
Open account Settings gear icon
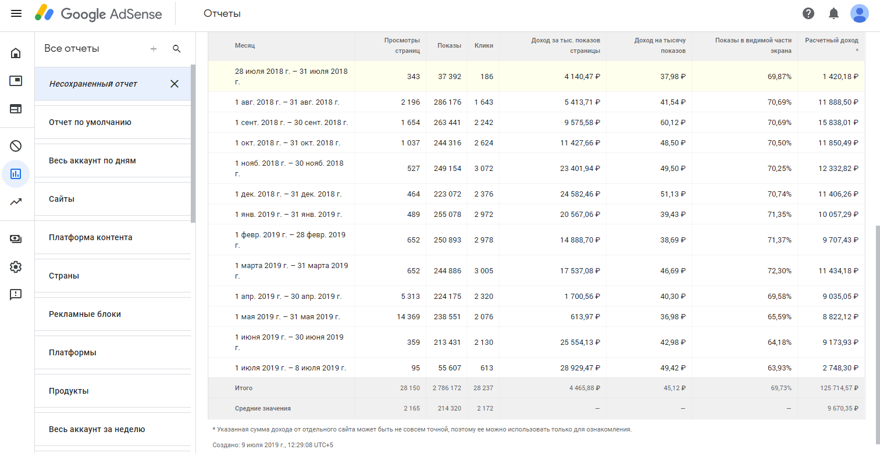[16, 267]
